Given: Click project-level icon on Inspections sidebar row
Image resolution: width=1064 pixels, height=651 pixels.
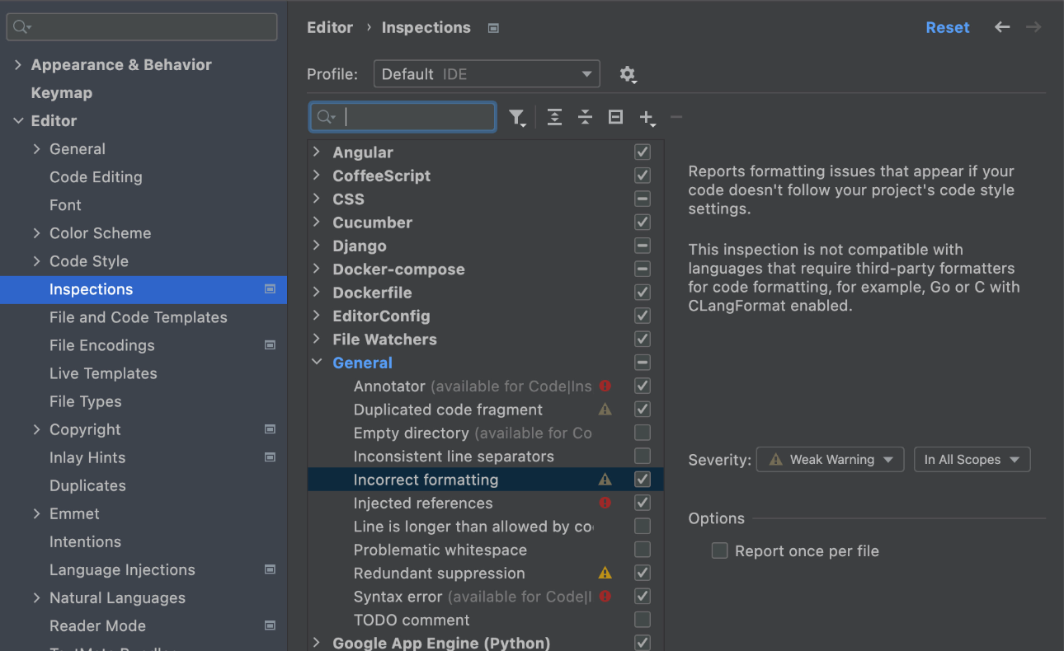Looking at the screenshot, I should point(270,289).
